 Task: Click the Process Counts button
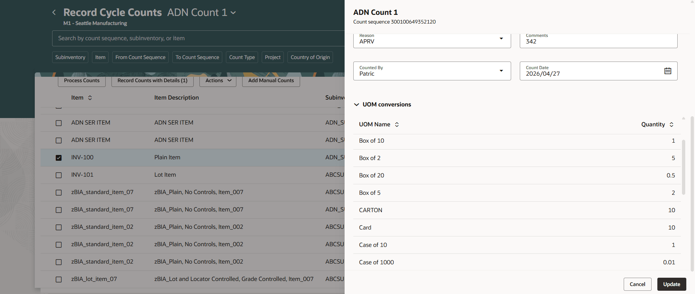(82, 81)
